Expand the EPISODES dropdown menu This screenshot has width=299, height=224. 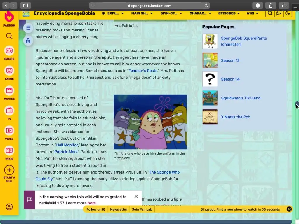(x=229, y=13)
